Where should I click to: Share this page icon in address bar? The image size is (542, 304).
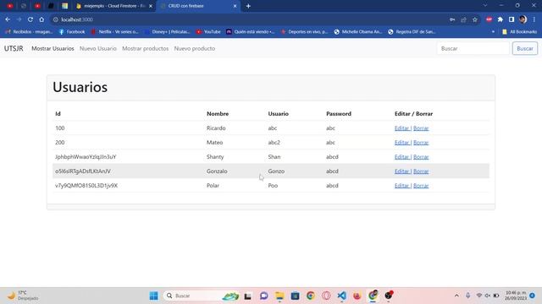pos(463,19)
